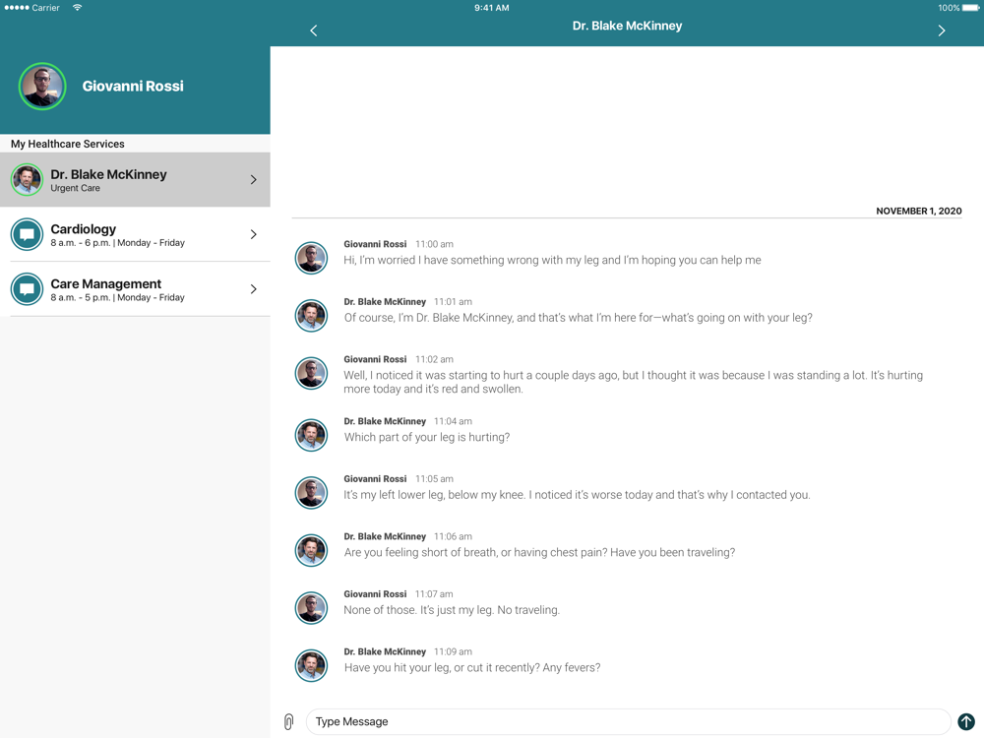Tap the Carrier signal label in status bar
984x738 pixels.
(x=46, y=8)
